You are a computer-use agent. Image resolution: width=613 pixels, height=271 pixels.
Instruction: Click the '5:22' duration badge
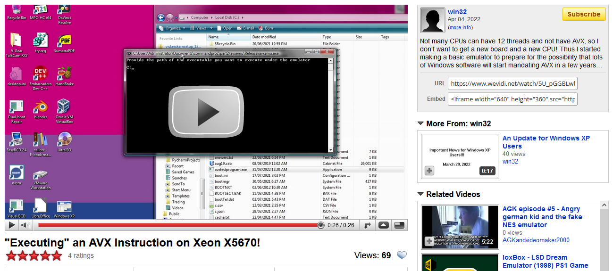(x=487, y=242)
